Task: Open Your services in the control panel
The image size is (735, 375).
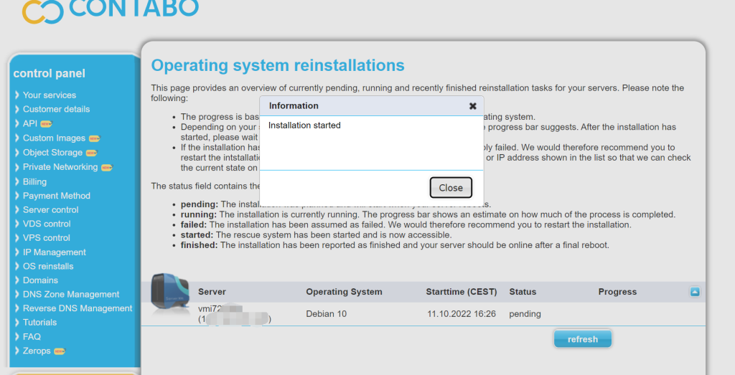Action: 50,95
